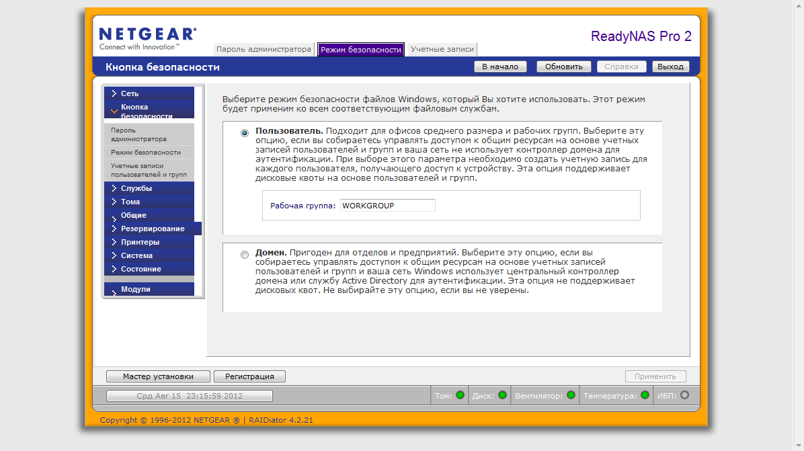Click the 'ReadyNAS Pro 2' product title
The width and height of the screenshot is (804, 451).
click(x=641, y=36)
